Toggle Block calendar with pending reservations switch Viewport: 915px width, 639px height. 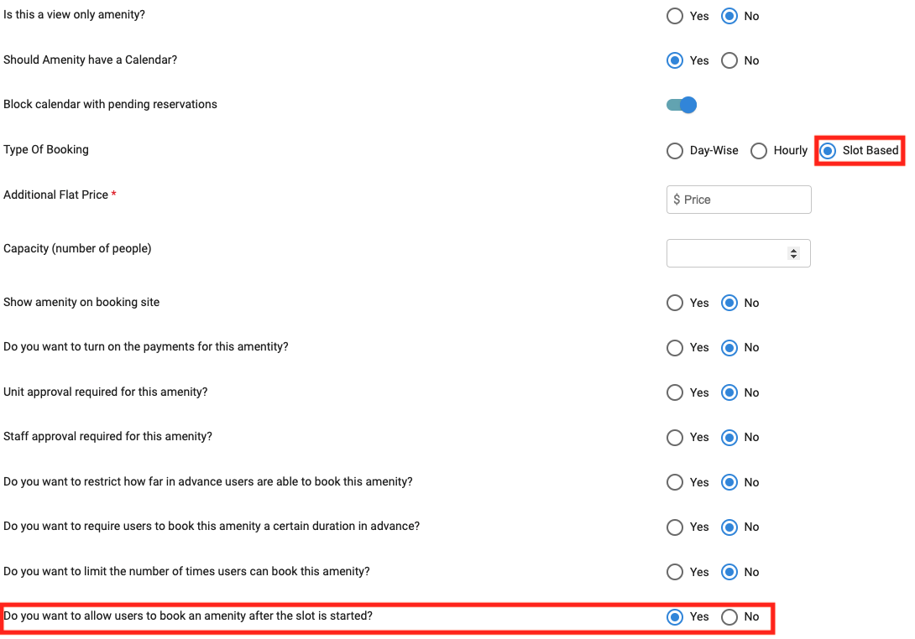click(682, 105)
